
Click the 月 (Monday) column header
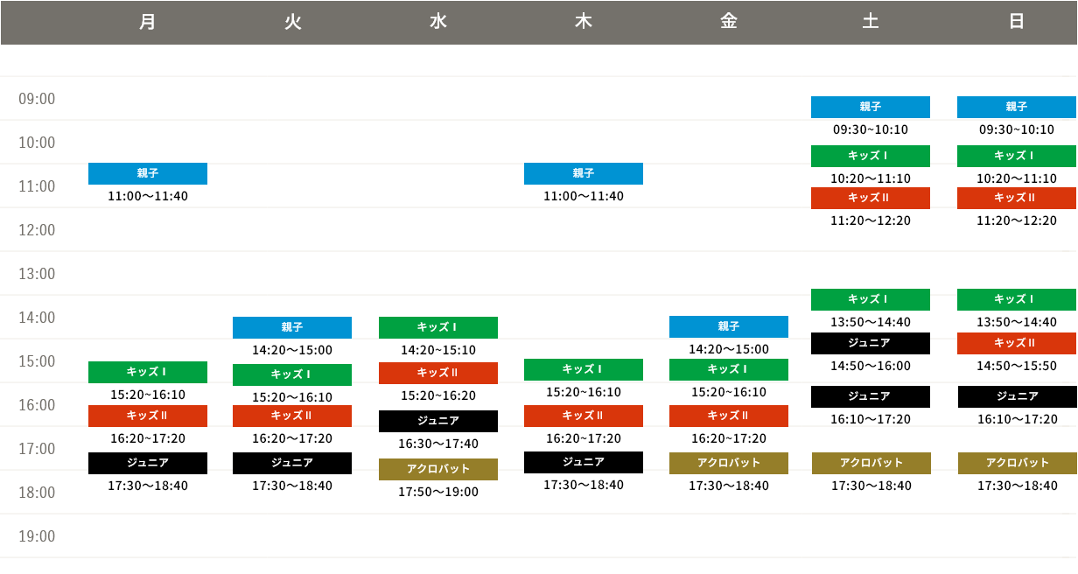pos(147,23)
